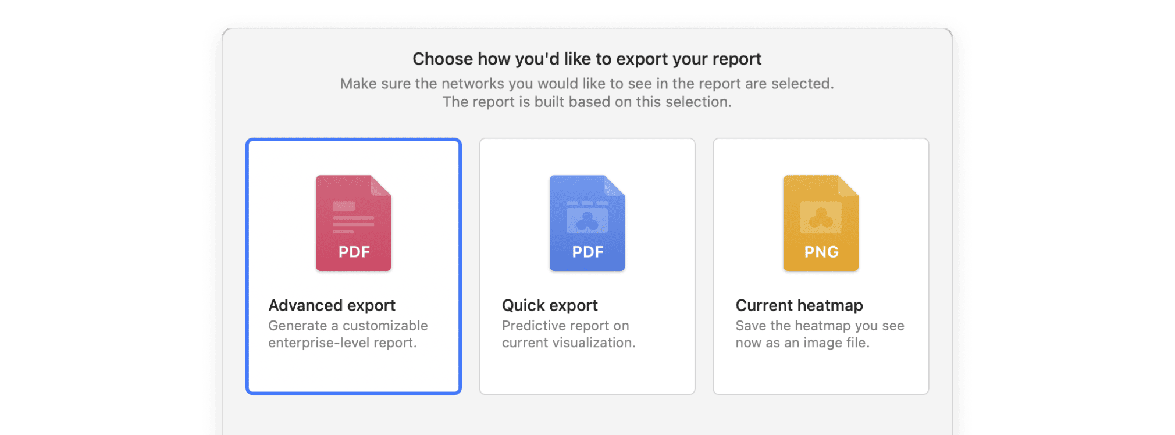The image size is (1175, 435).
Task: Click the heatmap glyph on the yellow document icon
Action: [x=820, y=217]
